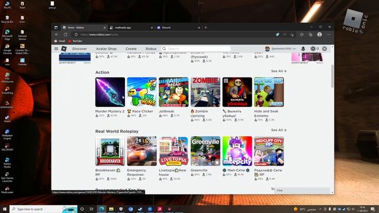Screen dimensions: 379x213
Task: Switch to the madloader.app tab
Action: click(131, 28)
